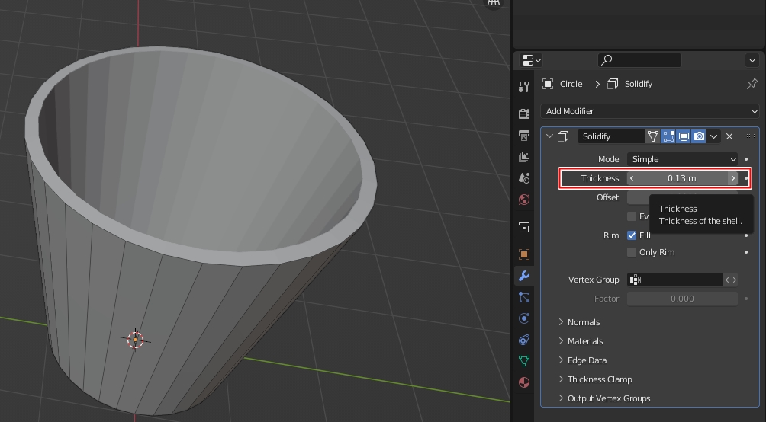Click the Solidify modifier name field

610,136
